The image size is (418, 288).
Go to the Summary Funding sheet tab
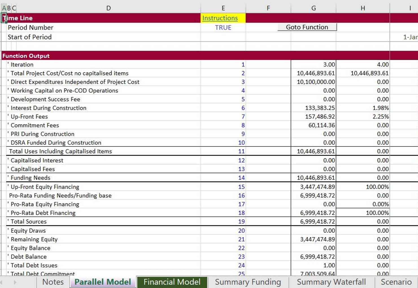(x=248, y=282)
